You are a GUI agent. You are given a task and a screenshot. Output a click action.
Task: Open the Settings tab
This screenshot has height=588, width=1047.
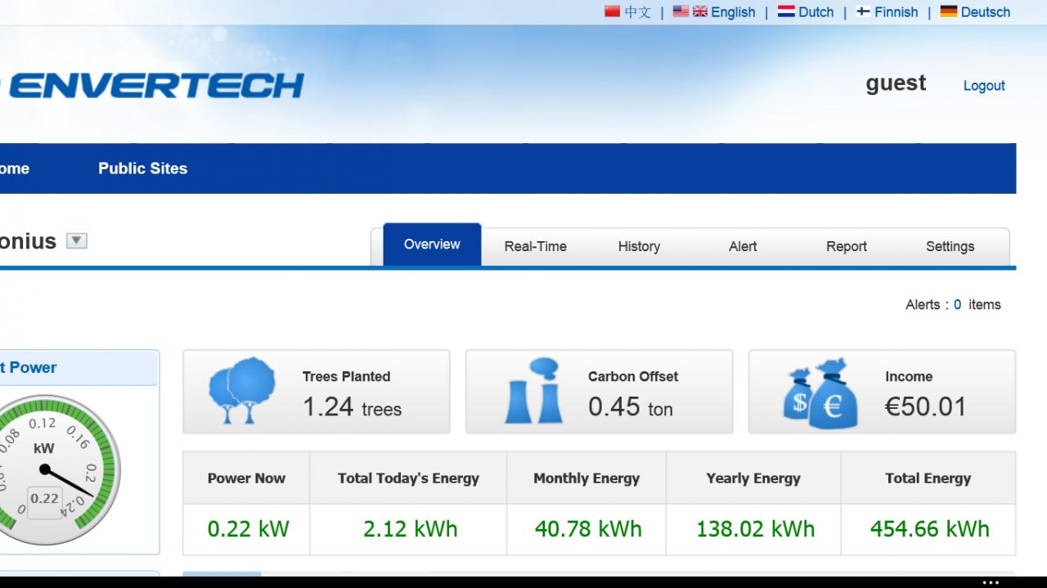coord(950,246)
